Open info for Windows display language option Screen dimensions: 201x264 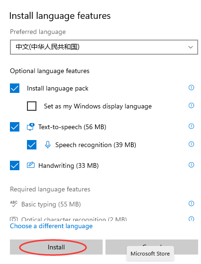pos(191,106)
